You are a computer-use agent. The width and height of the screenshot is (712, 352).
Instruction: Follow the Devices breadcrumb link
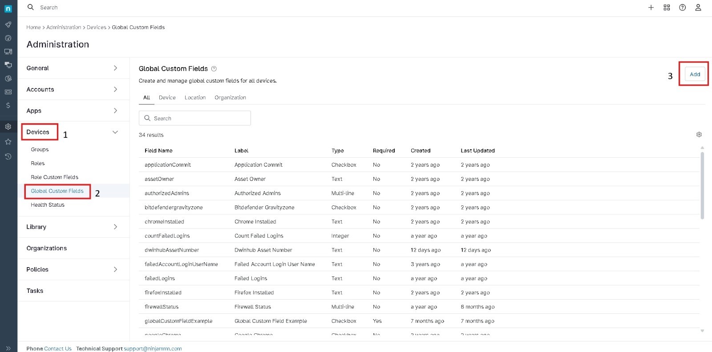(97, 28)
